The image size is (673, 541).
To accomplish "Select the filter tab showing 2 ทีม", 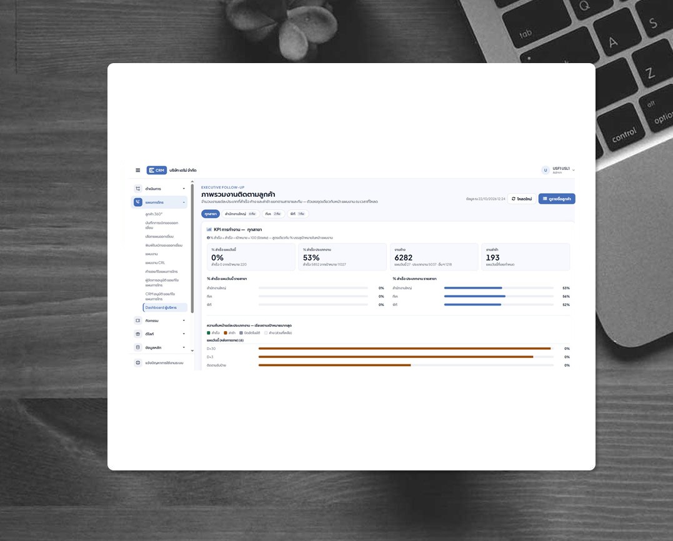I will [273, 214].
